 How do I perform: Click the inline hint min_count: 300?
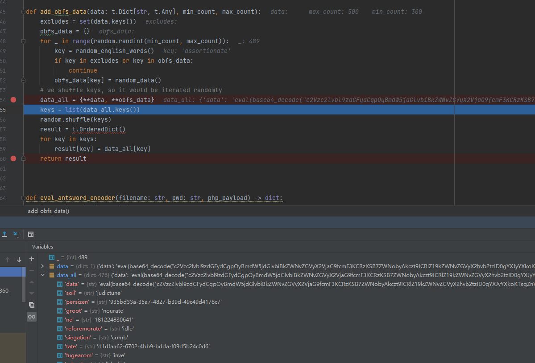[397, 12]
